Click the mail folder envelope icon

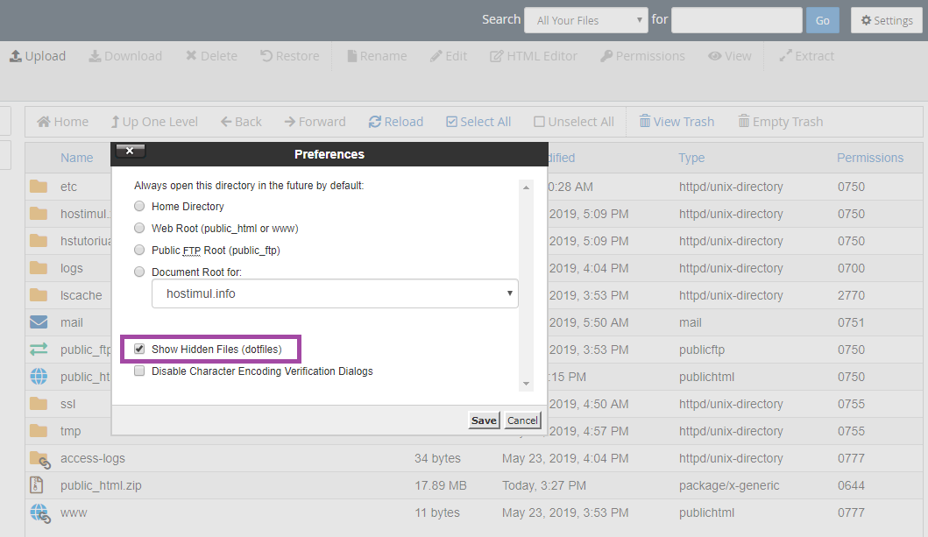(x=39, y=322)
